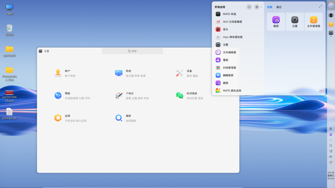Open the 音乐 music app entry
Screen dimensions: 335x188
(237, 29)
